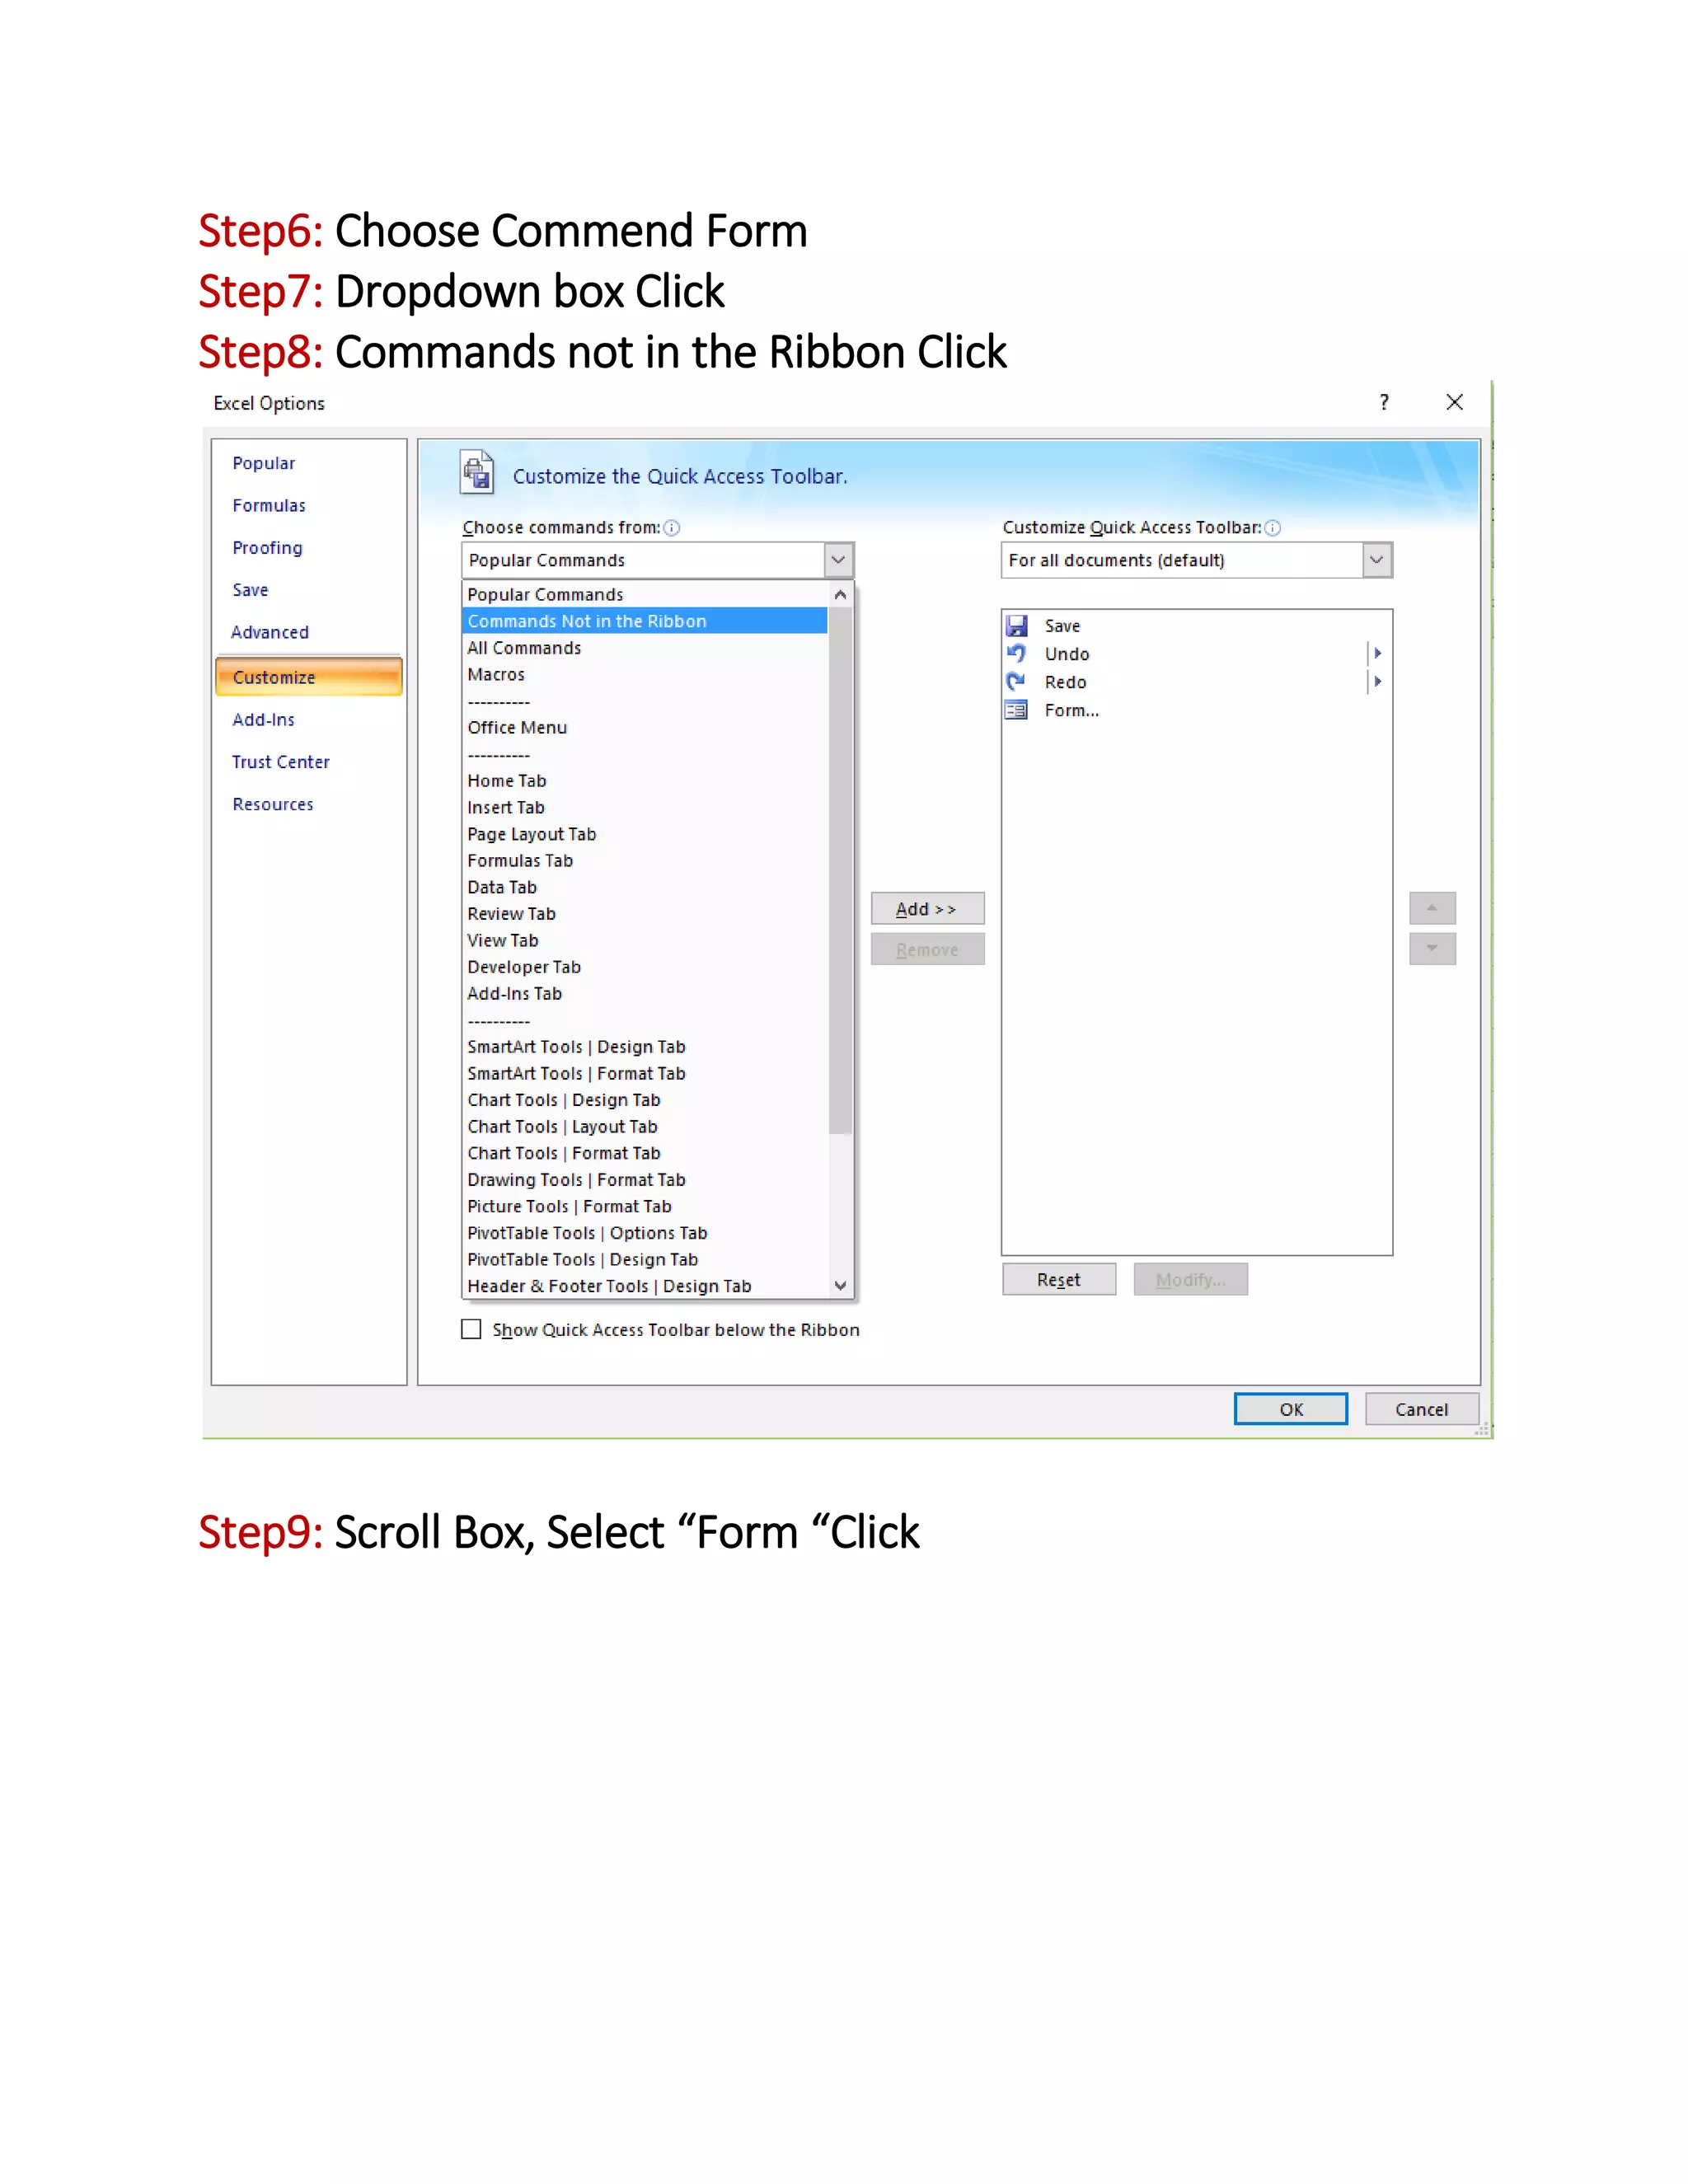Click the Move Up arrow button
This screenshot has width=1688, height=2184.
(1432, 908)
